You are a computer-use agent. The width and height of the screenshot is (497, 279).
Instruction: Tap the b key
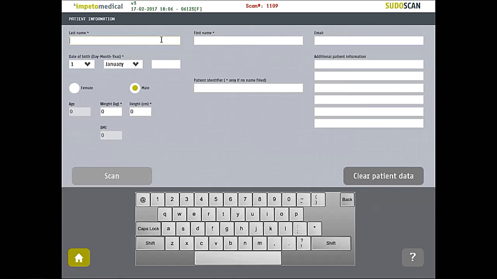[230, 243]
